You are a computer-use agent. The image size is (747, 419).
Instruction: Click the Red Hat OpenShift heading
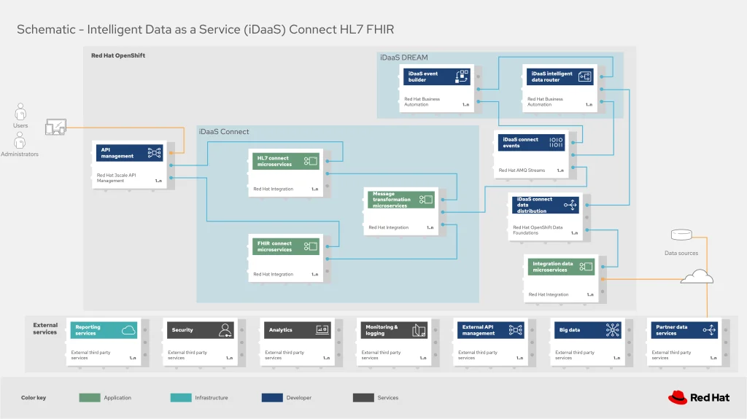tap(118, 55)
